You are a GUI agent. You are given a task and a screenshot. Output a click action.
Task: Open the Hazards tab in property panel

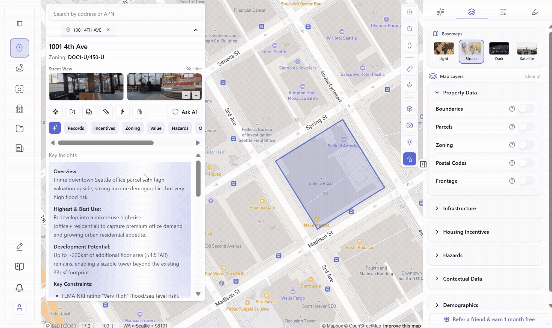tap(180, 128)
